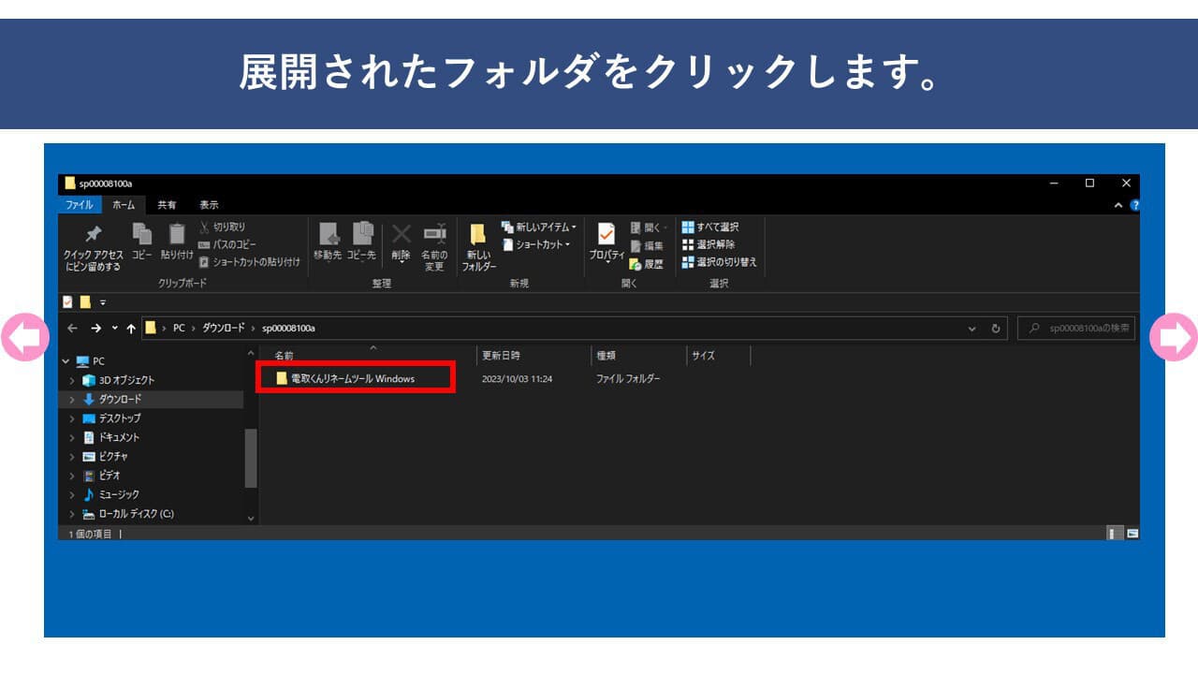Select the ホーム ribbon tab
Screen dimensions: 1198x674
point(124,205)
